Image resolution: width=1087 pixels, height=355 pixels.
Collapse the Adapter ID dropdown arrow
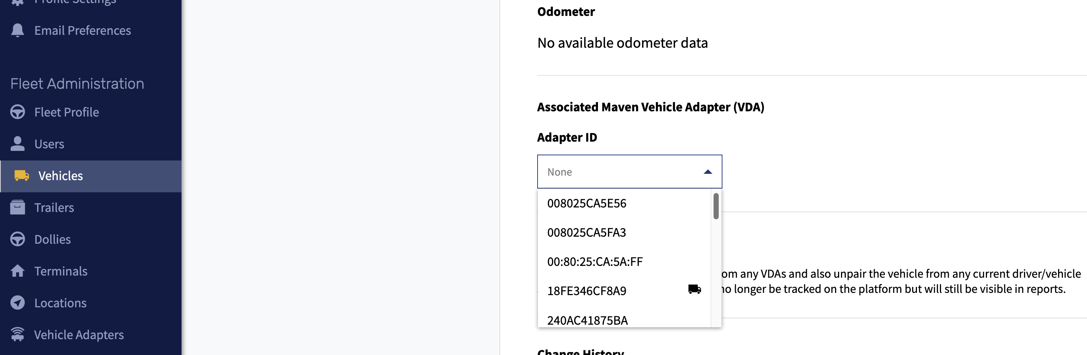(x=708, y=172)
